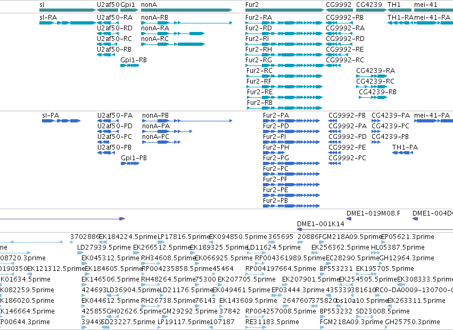
Task: Select transcript TH1-RA
Action: coord(400,23)
